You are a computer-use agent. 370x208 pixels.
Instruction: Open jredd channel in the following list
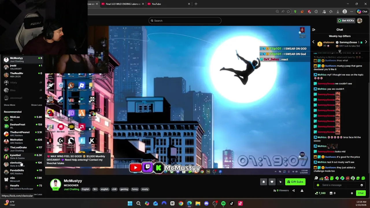(23, 67)
